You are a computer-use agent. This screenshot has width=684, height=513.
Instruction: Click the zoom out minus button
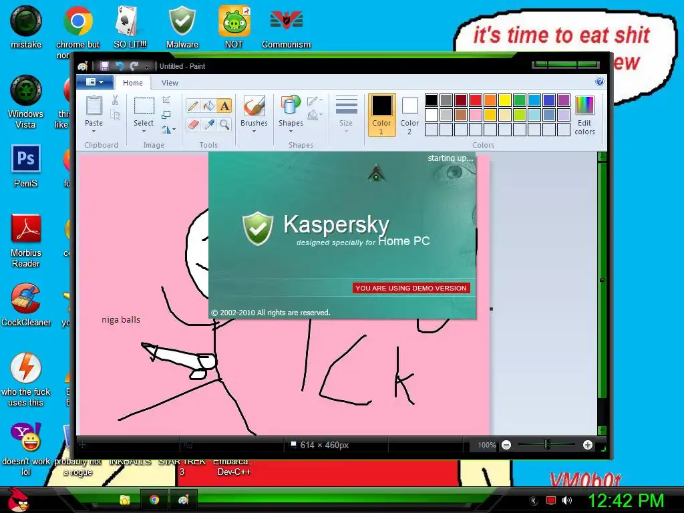pyautogui.click(x=506, y=445)
